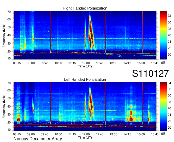Click the 10:30 time tick on Left Handed plot
174x142 pixels.
coord(58,134)
